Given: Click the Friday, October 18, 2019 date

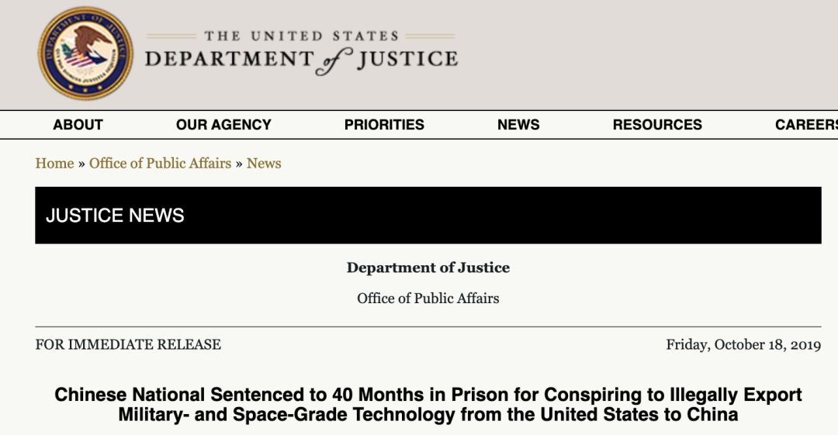Looking at the screenshot, I should coord(743,345).
